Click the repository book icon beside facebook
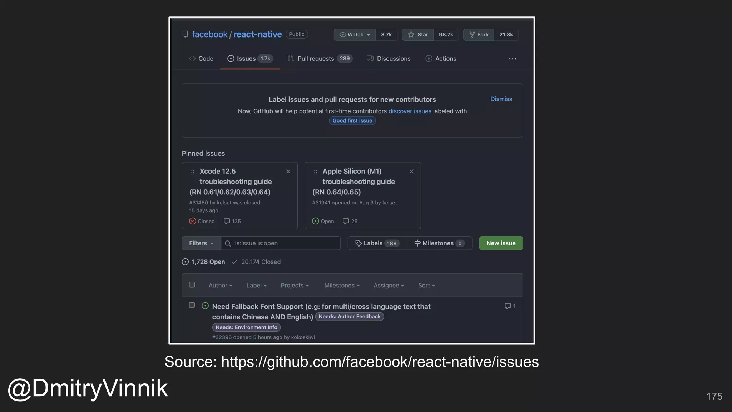Viewport: 732px width, 412px height. point(185,34)
